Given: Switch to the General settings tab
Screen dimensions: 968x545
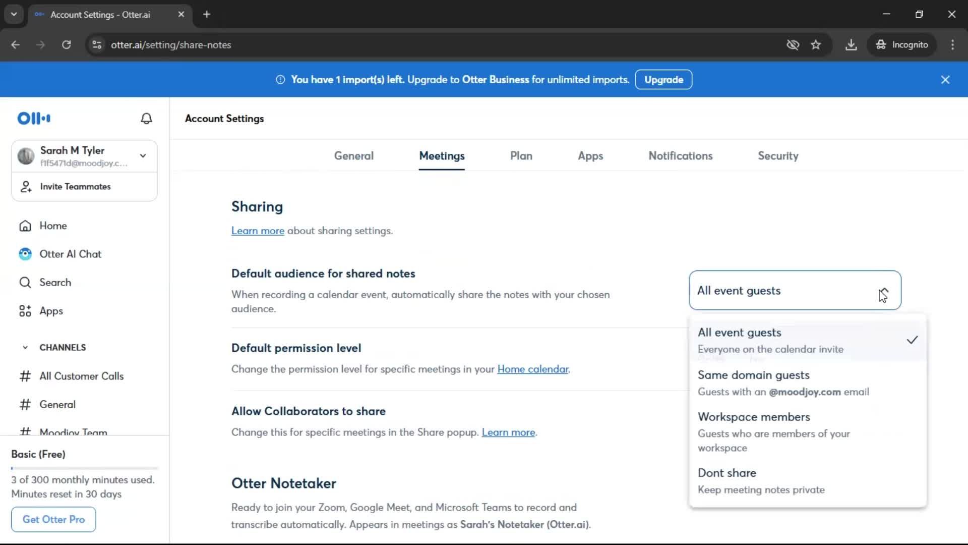Looking at the screenshot, I should (x=354, y=156).
